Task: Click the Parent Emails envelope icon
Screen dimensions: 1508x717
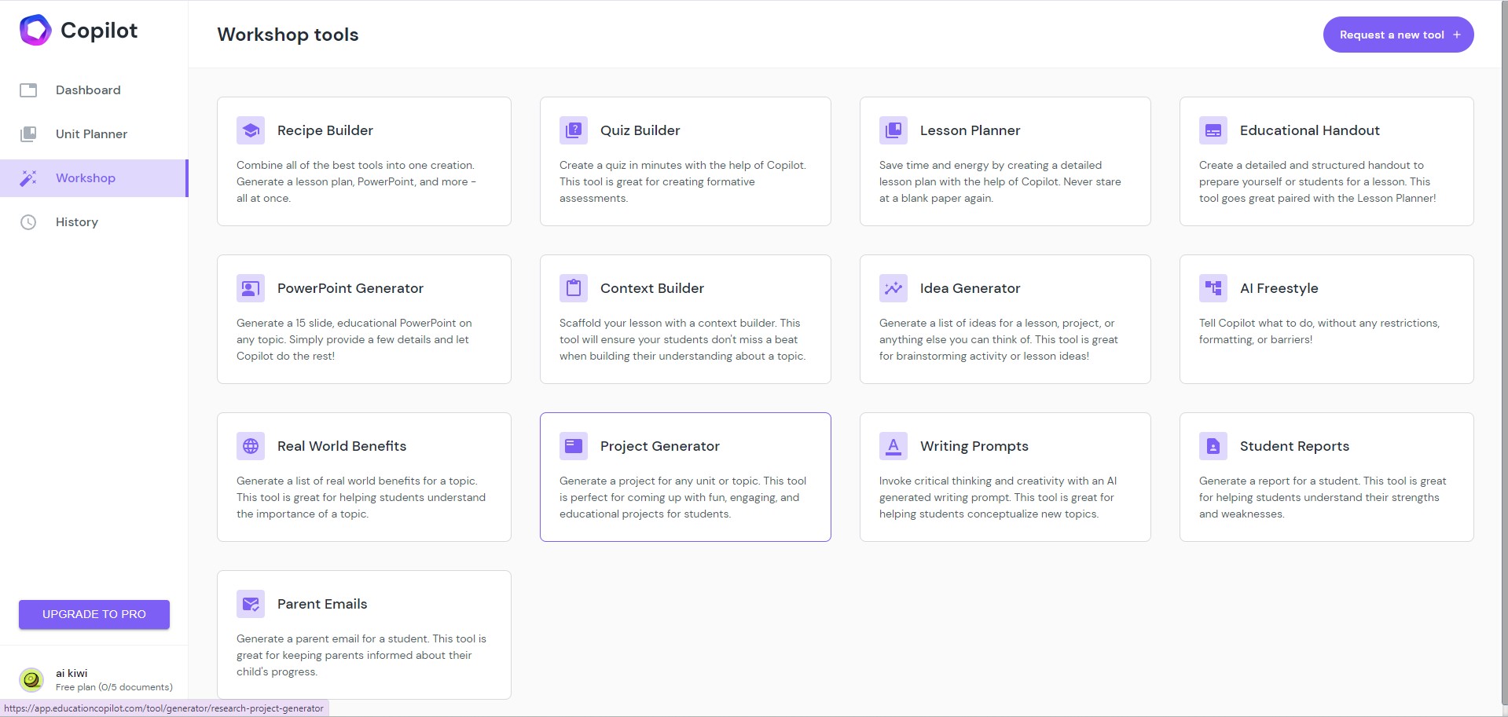Action: (251, 604)
